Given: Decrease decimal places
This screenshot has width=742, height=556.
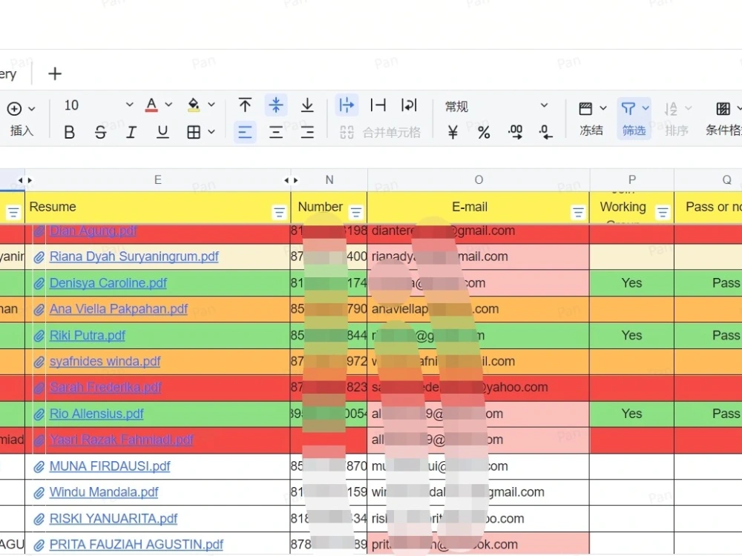Looking at the screenshot, I should pyautogui.click(x=545, y=133).
